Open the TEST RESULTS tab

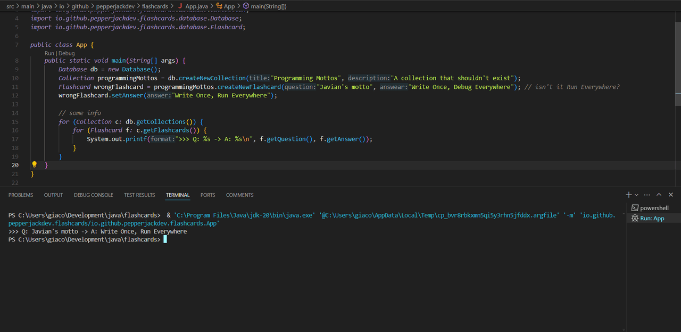[139, 195]
